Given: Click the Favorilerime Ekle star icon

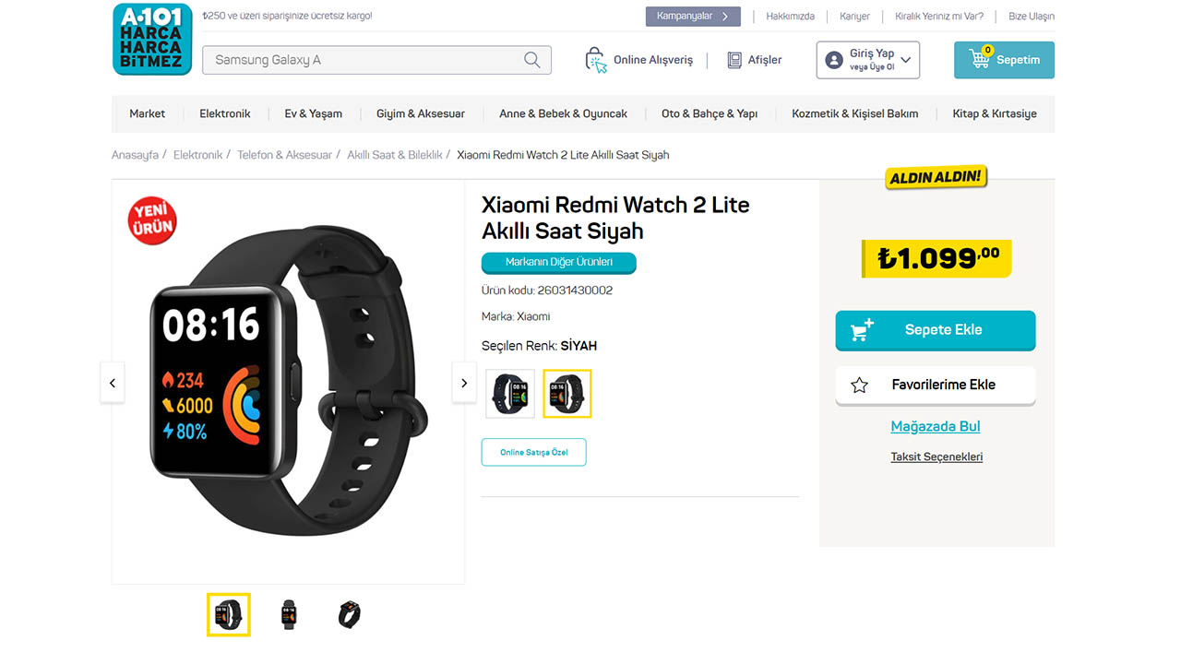Looking at the screenshot, I should [859, 385].
